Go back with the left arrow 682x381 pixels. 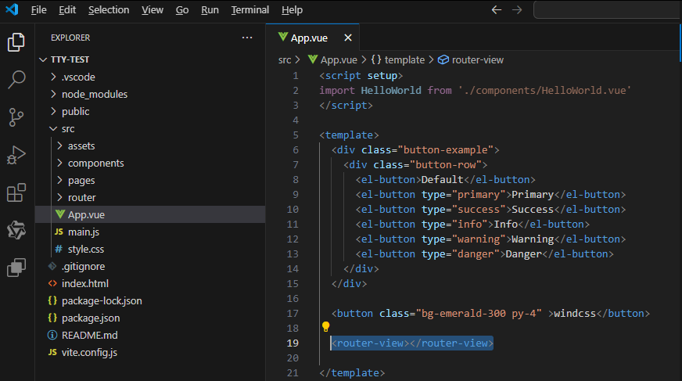497,9
